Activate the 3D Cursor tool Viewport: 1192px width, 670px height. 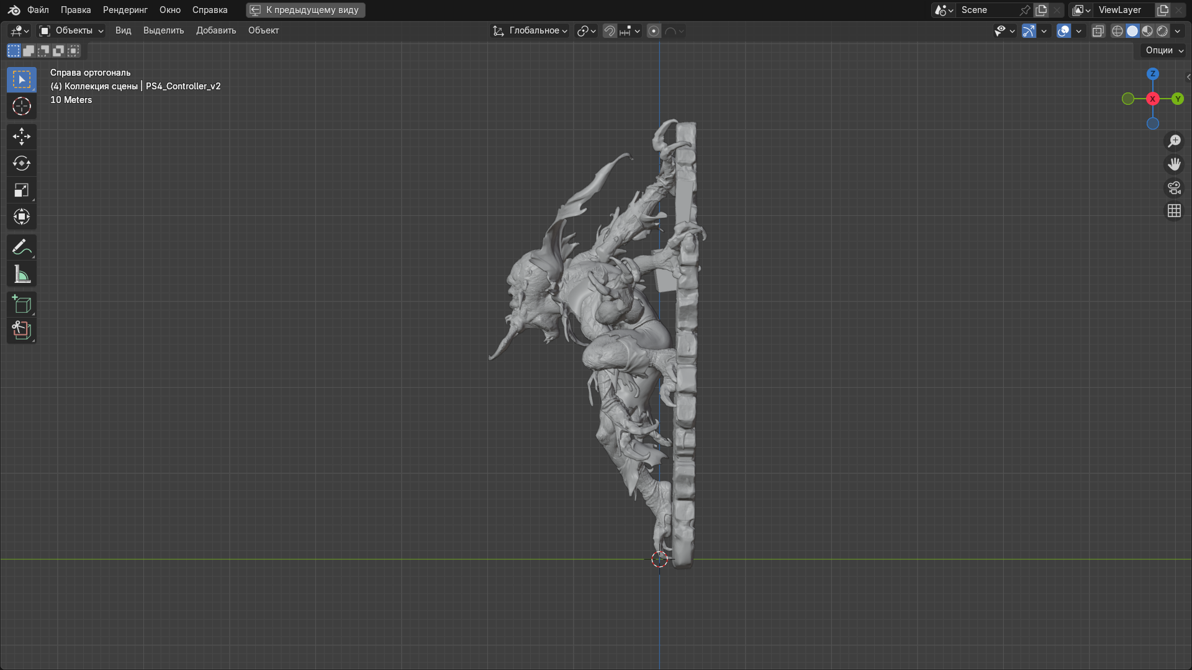[22, 106]
